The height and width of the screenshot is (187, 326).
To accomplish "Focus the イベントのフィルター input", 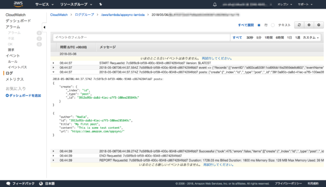I will pyautogui.click(x=142, y=37).
